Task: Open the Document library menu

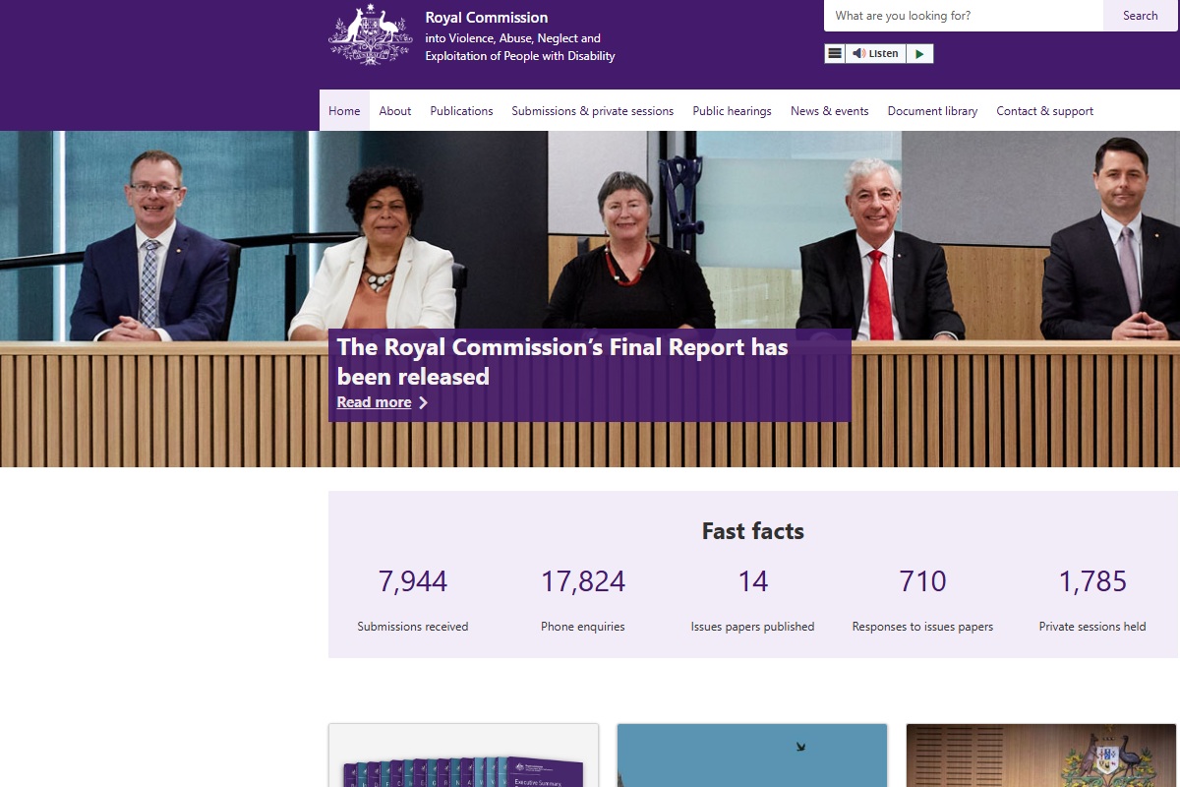Action: tap(932, 111)
